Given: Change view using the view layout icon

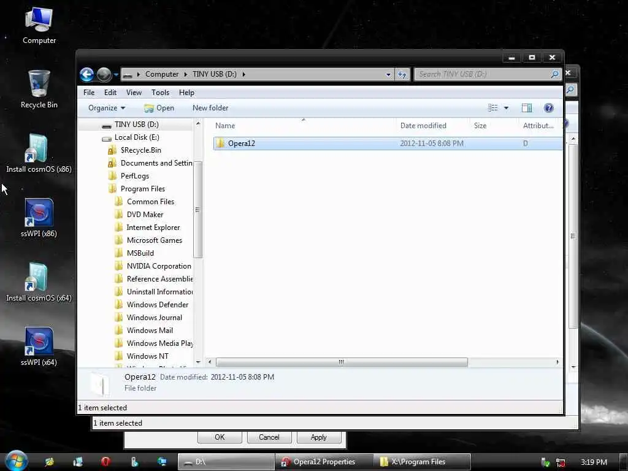Looking at the screenshot, I should click(493, 108).
